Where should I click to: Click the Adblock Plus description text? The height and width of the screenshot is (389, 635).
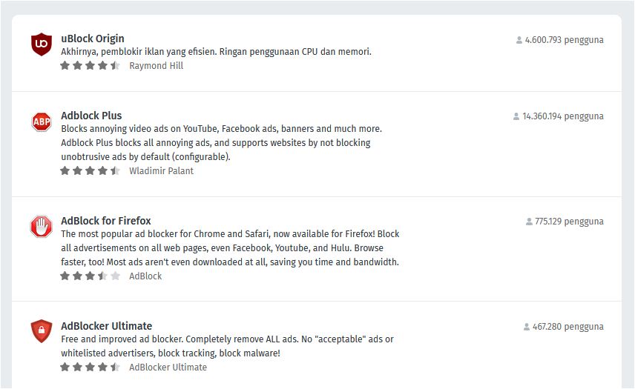221,142
